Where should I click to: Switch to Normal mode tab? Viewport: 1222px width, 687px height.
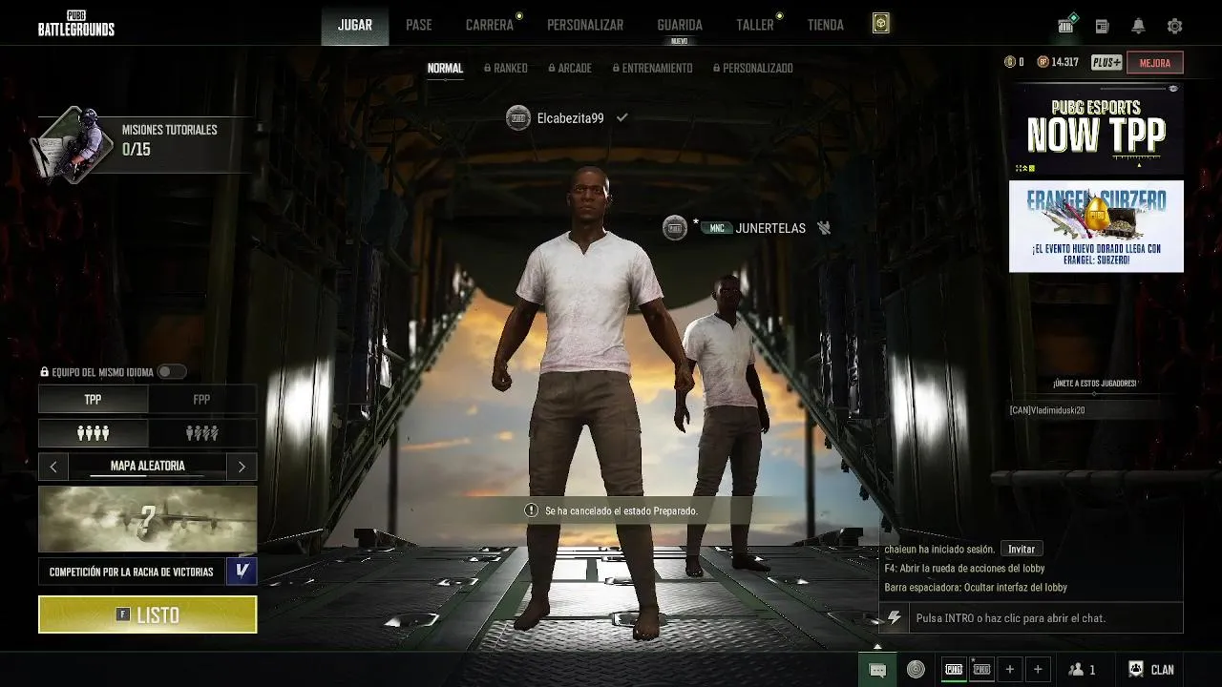click(x=445, y=69)
